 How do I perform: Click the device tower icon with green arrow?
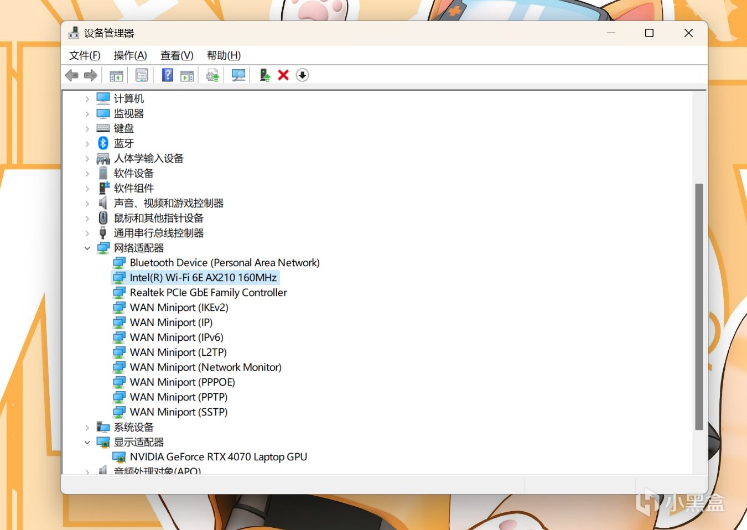point(265,75)
